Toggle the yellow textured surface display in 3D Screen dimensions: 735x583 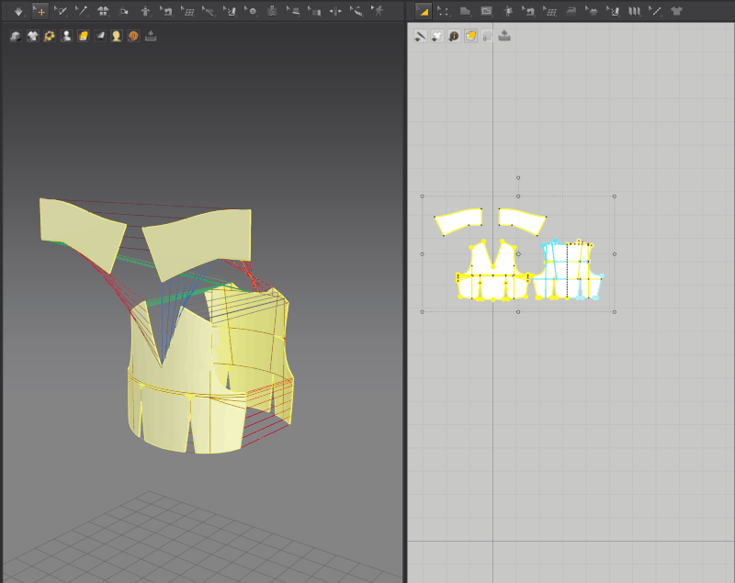point(83,37)
